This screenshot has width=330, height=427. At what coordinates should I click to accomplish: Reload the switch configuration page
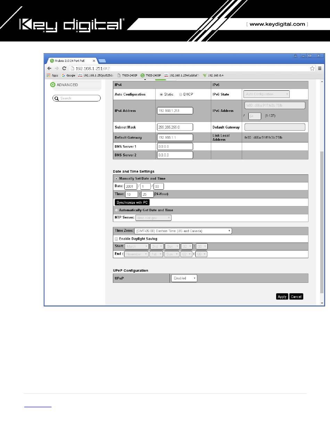[x=64, y=68]
